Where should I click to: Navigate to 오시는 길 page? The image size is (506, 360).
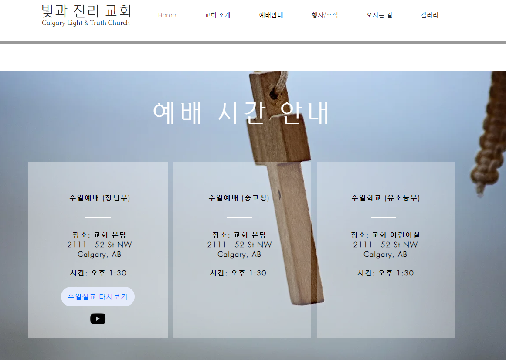coord(379,15)
